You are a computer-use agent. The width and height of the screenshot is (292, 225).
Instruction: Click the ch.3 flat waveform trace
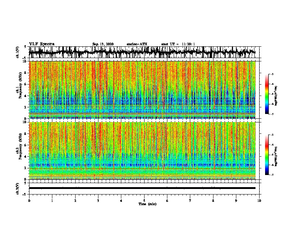click(142, 188)
